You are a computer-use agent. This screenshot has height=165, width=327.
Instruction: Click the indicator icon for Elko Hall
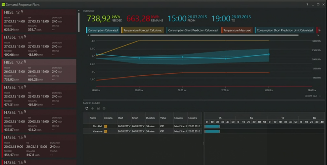click(x=105, y=126)
